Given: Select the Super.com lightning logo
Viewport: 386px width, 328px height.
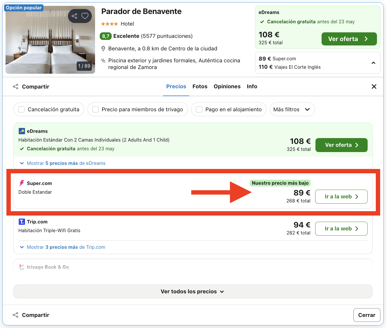Looking at the screenshot, I should [22, 183].
